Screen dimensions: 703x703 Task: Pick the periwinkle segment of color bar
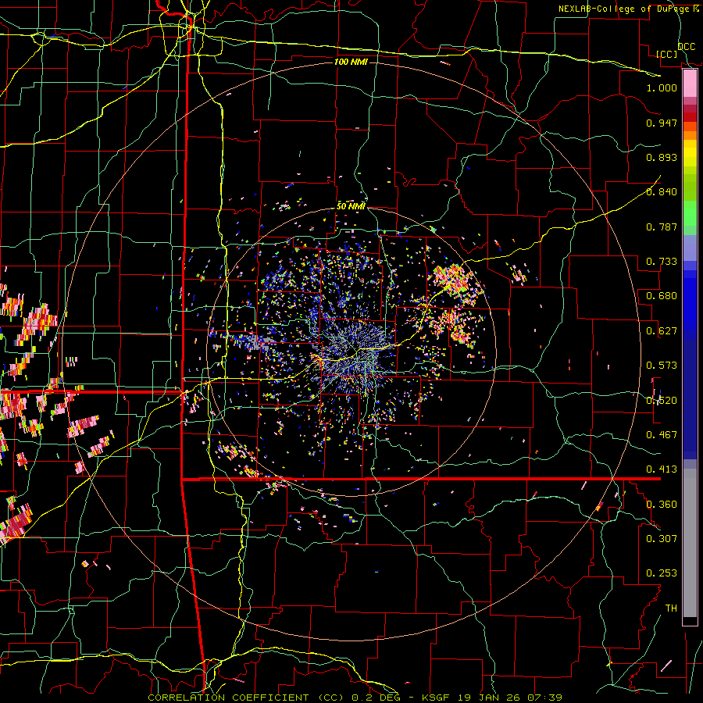click(x=690, y=248)
